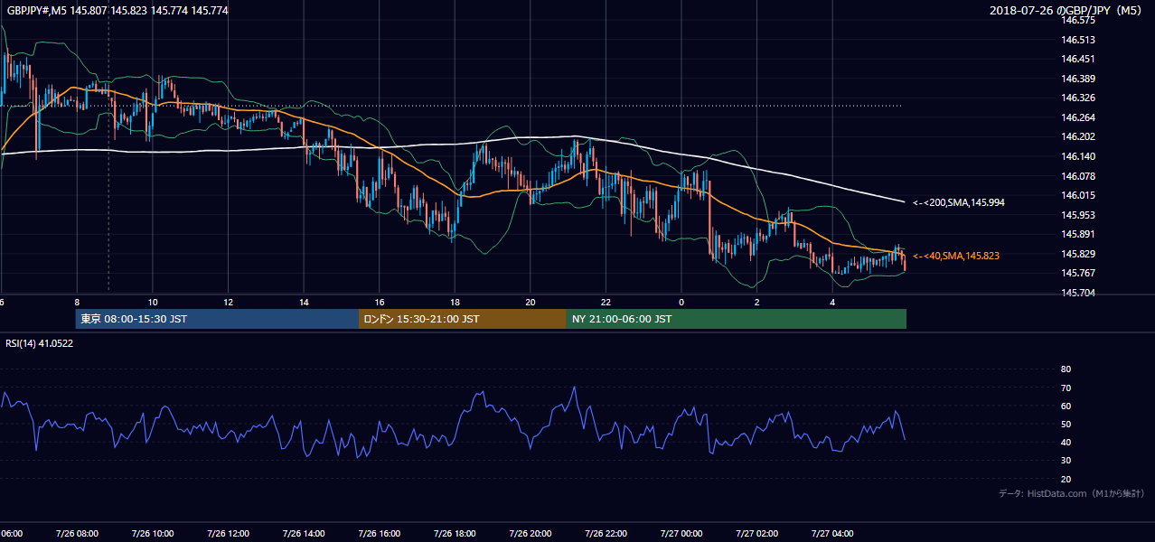Click RSI scale value 50
The height and width of the screenshot is (542, 1155).
pyautogui.click(x=1066, y=424)
